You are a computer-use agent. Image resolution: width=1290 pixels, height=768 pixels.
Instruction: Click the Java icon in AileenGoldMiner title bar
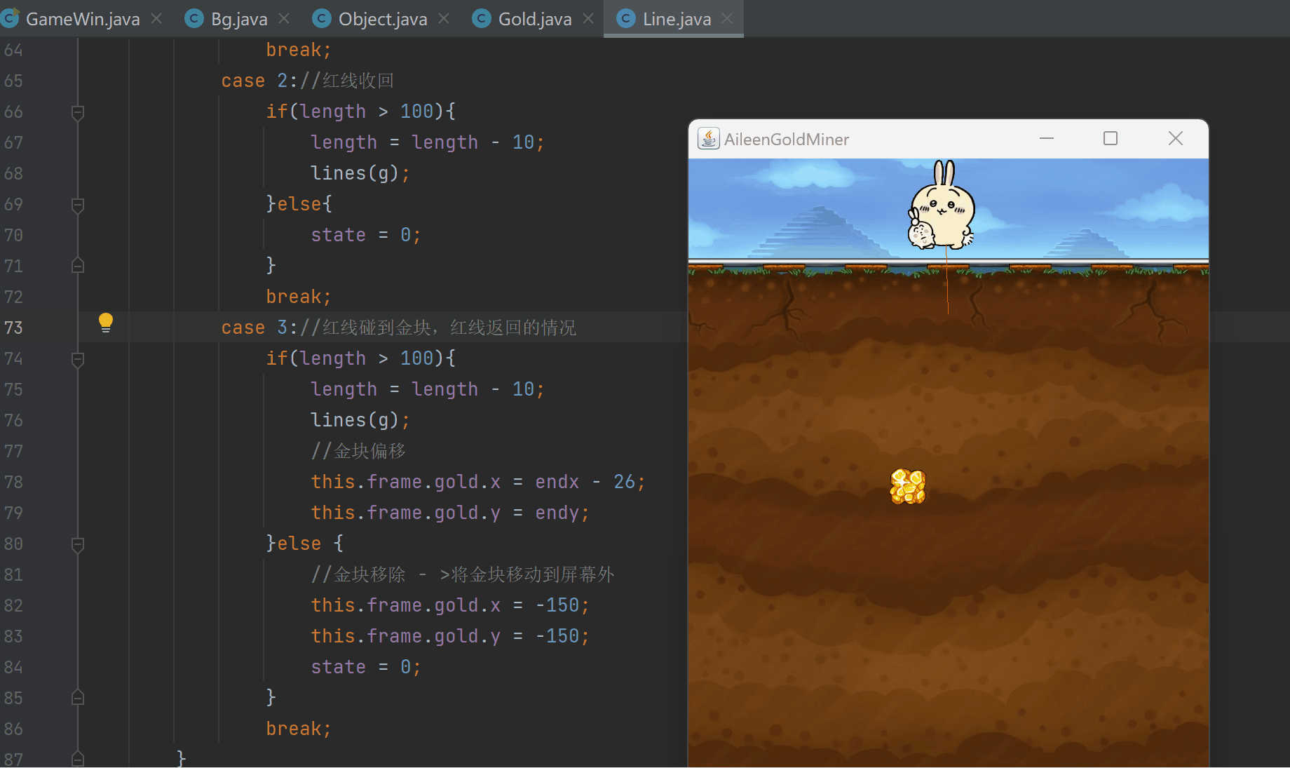708,139
